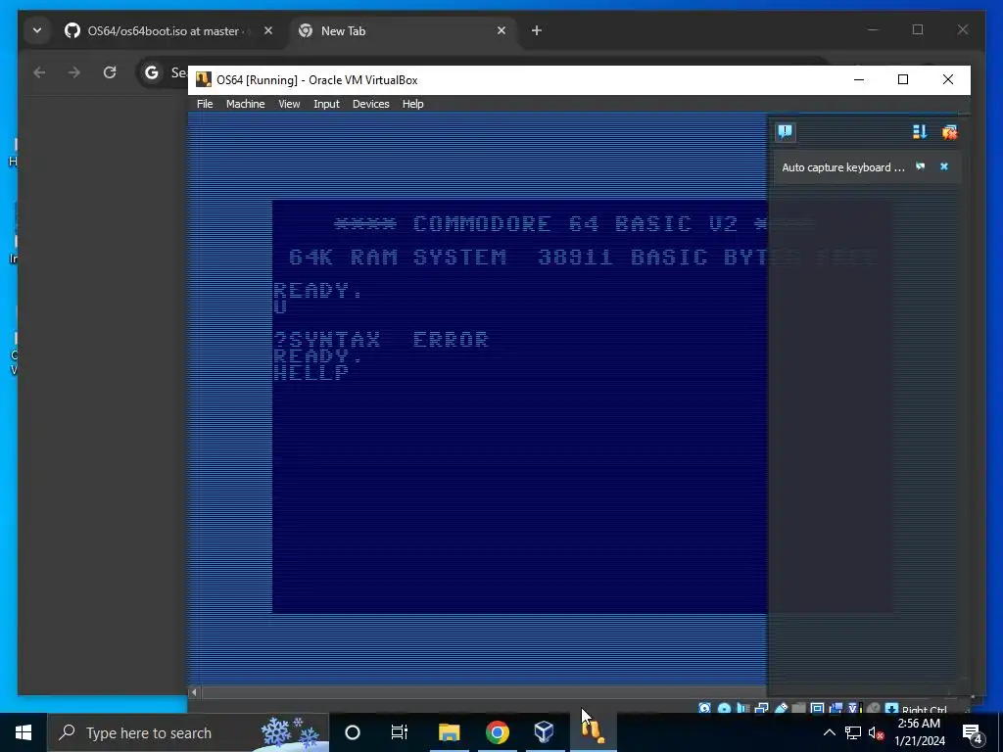
Task: Open VirtualBox Manager from the taskbar
Action: pyautogui.click(x=544, y=732)
